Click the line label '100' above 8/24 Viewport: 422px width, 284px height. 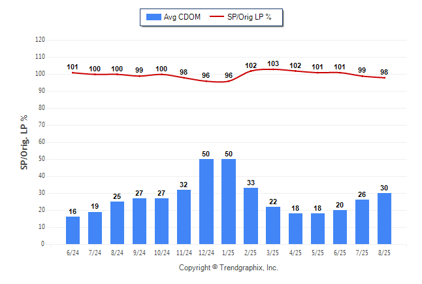tap(117, 69)
